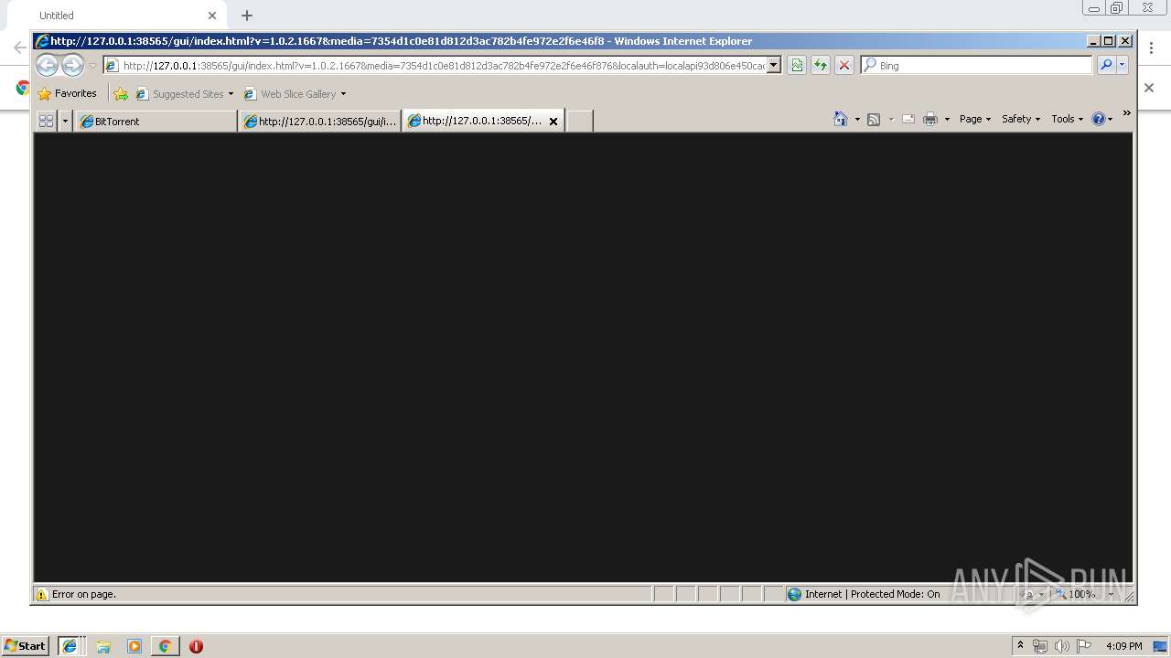
Task: Select the Untitled tab in Chrome
Action: 119,16
